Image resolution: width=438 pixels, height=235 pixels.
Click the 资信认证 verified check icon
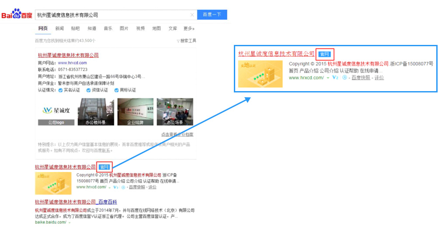coord(88,90)
